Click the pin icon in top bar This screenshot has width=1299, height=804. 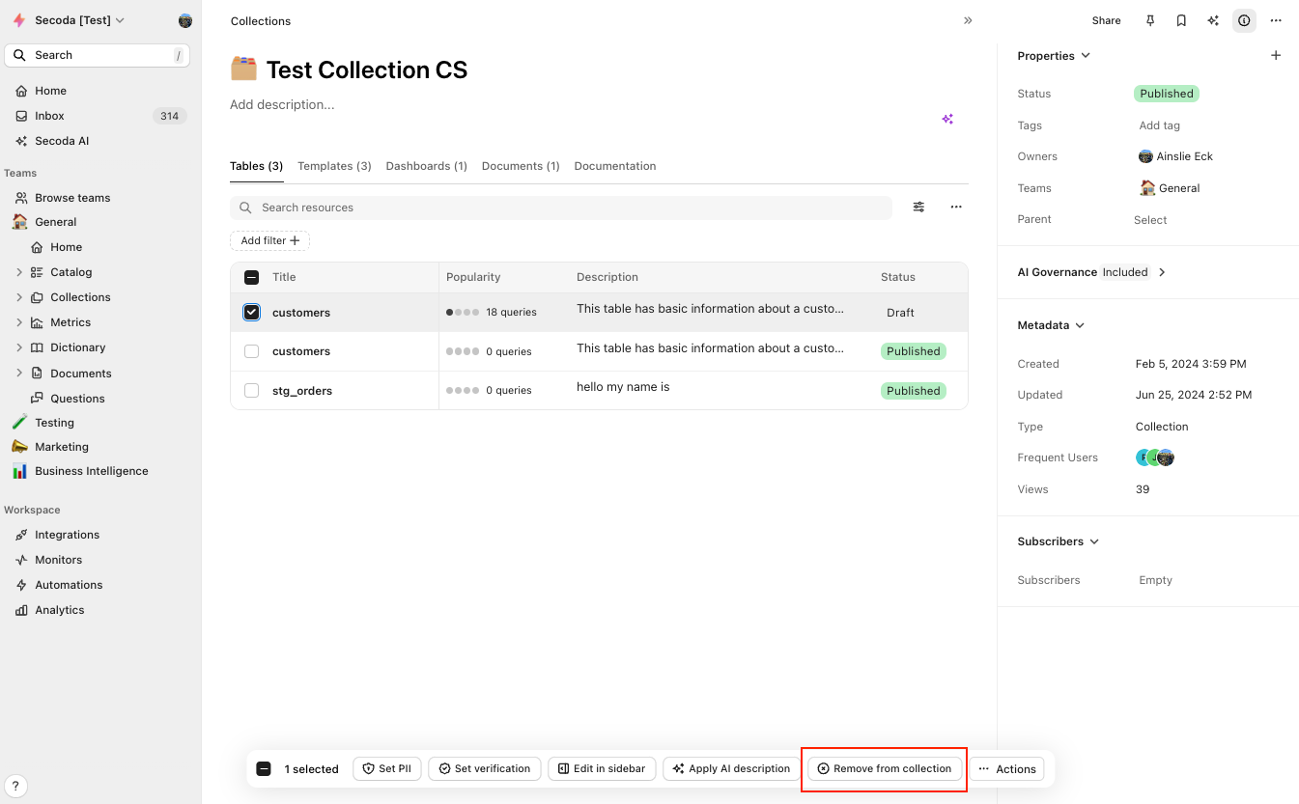tap(1149, 20)
